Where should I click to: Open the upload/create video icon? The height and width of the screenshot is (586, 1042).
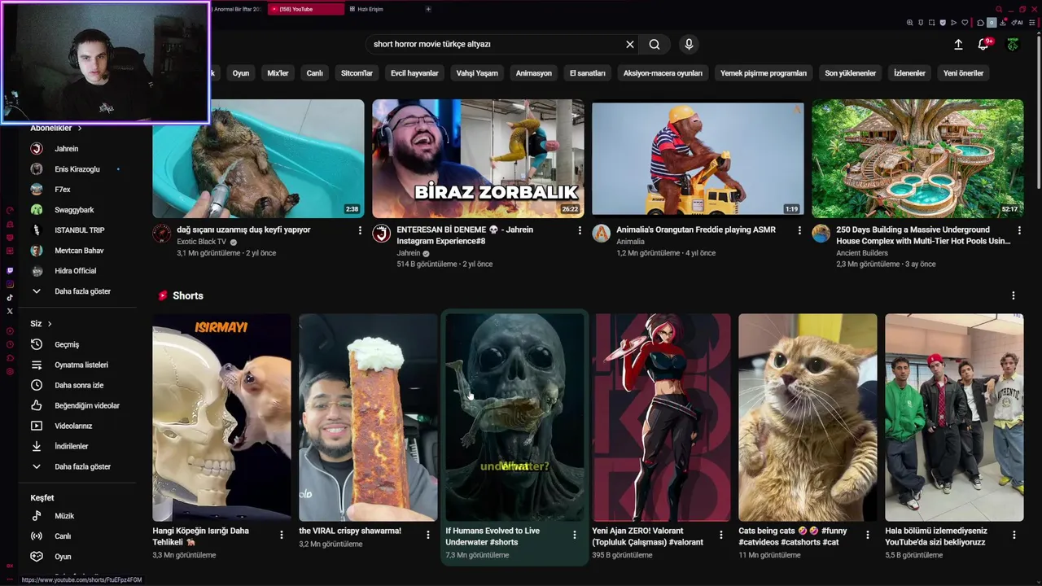tap(958, 45)
